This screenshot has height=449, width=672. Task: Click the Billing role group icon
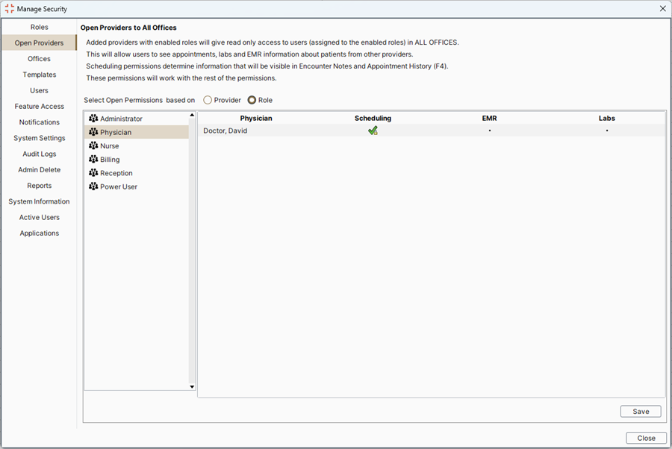click(93, 160)
